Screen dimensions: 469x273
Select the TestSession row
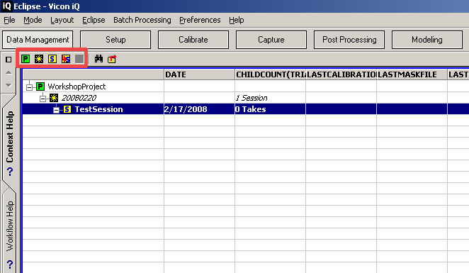click(246, 109)
